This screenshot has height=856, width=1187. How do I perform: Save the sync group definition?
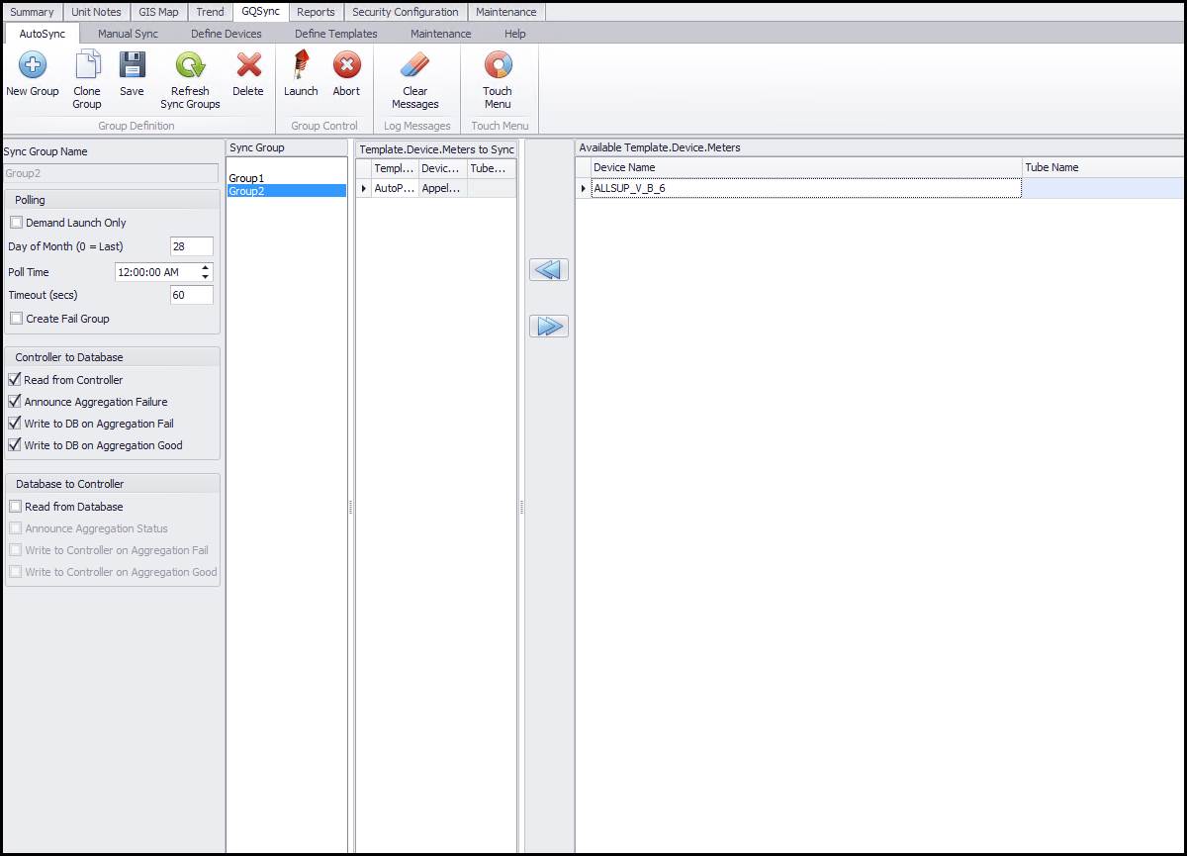tap(132, 66)
